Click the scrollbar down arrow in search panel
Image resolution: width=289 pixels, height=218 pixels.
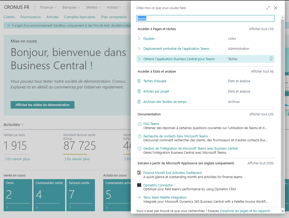(283, 211)
